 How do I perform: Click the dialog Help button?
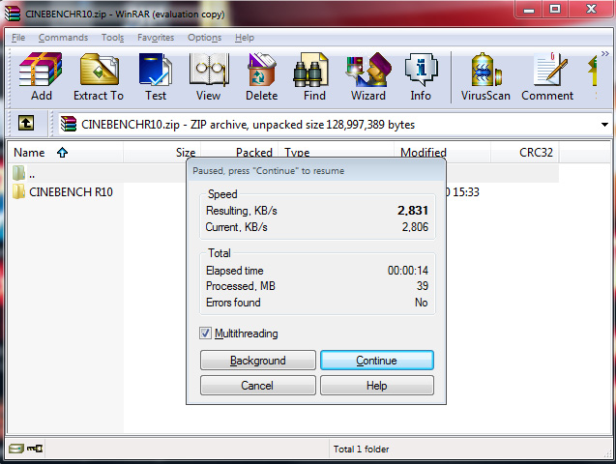click(377, 386)
